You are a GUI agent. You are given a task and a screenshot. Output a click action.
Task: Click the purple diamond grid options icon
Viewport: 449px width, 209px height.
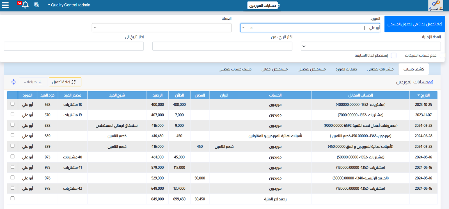13,82
